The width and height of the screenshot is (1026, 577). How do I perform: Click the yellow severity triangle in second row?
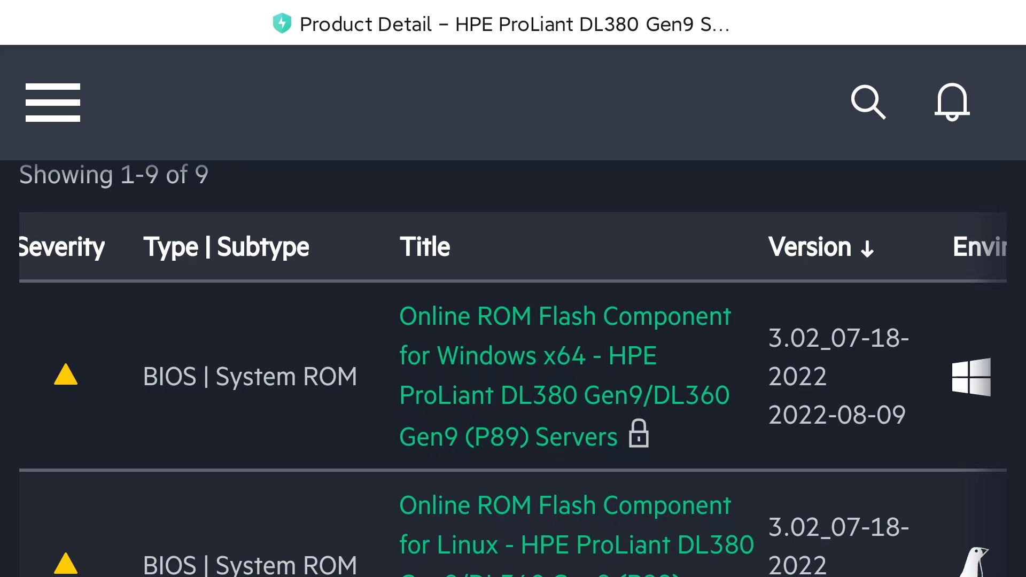click(x=66, y=563)
